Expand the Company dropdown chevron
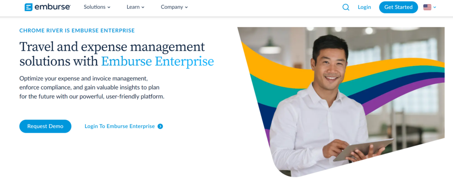Image resolution: width=453 pixels, height=182 pixels. 186,8
